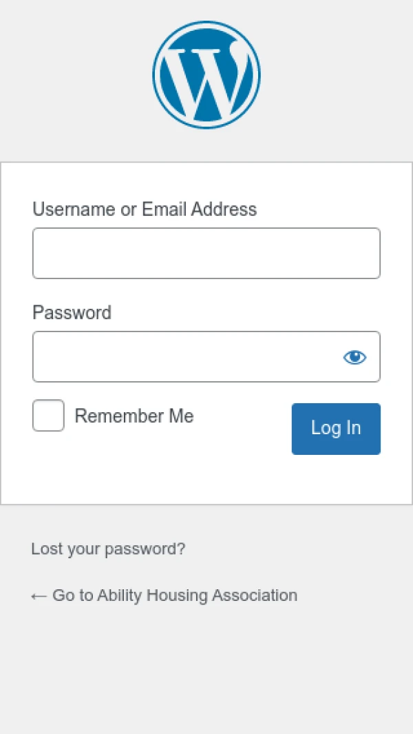Viewport: 413px width, 734px height.
Task: Open the Lost your password recovery page
Action: (x=108, y=549)
